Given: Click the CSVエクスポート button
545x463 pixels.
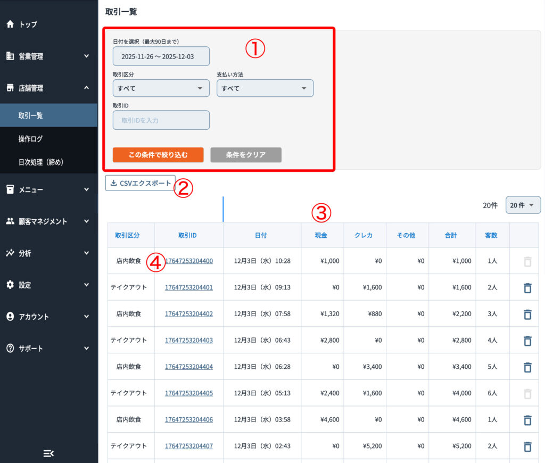Looking at the screenshot, I should pyautogui.click(x=141, y=184).
